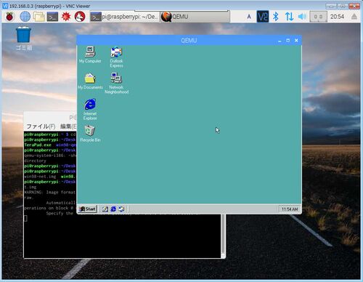The width and height of the screenshot is (363, 282).
Task: Minimize the QEMU window
Action: point(280,41)
